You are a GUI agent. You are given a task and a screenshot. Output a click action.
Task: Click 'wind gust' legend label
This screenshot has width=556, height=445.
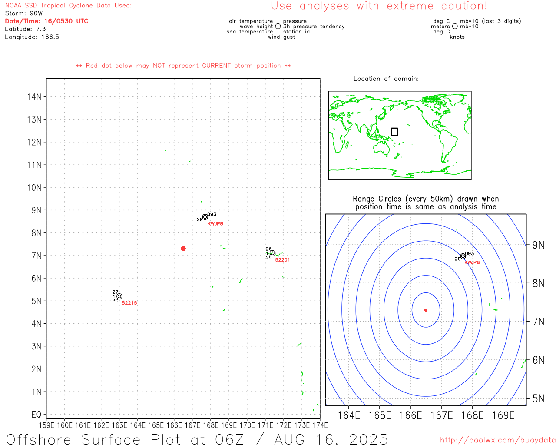pyautogui.click(x=281, y=37)
